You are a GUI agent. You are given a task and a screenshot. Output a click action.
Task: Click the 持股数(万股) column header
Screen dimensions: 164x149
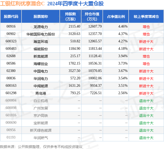(70, 16)
